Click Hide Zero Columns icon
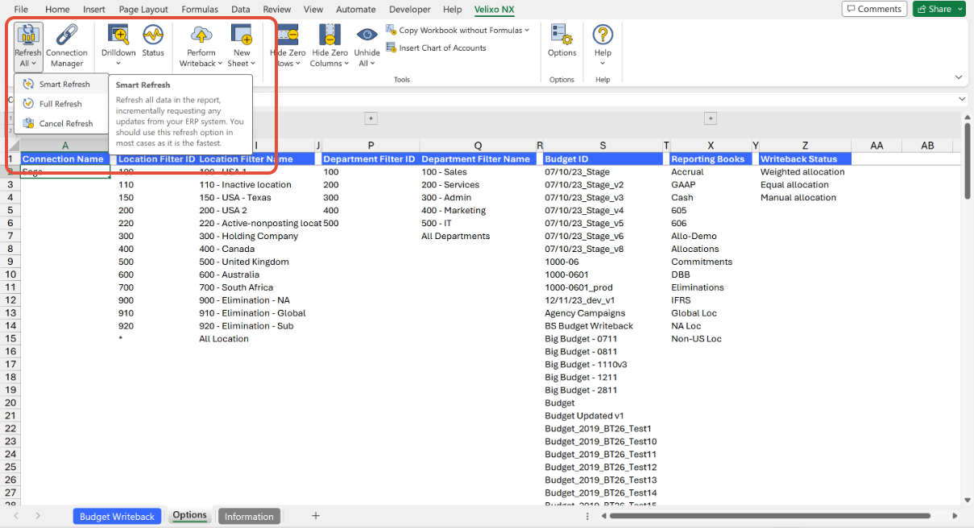 pyautogui.click(x=330, y=36)
